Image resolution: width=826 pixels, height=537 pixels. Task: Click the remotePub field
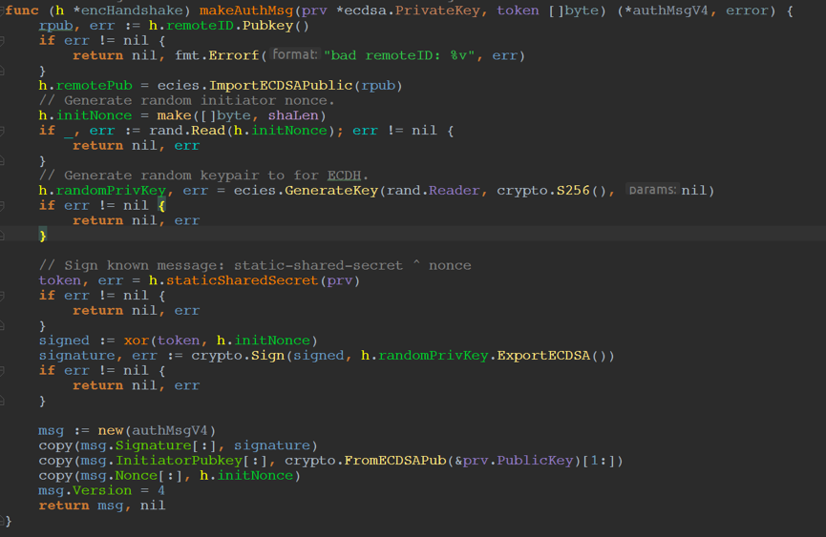[94, 85]
